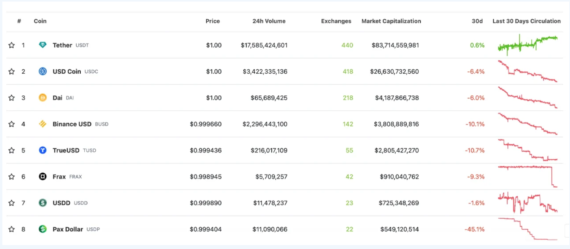Open the Binance USD page link
The height and width of the screenshot is (249, 570).
point(72,124)
